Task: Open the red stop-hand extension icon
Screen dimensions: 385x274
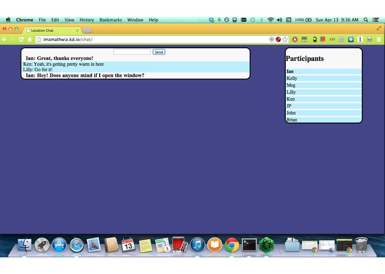Action: [295, 39]
